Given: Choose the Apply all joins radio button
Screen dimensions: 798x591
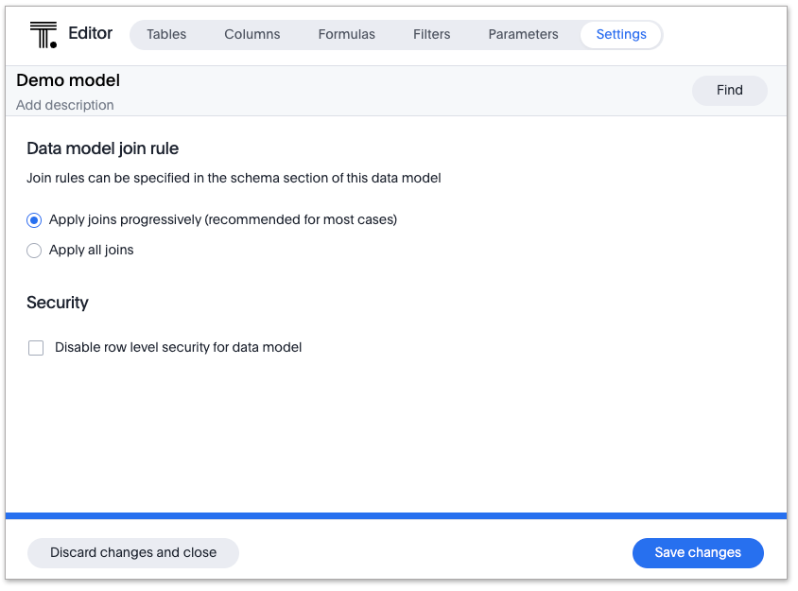Looking at the screenshot, I should pos(34,251).
